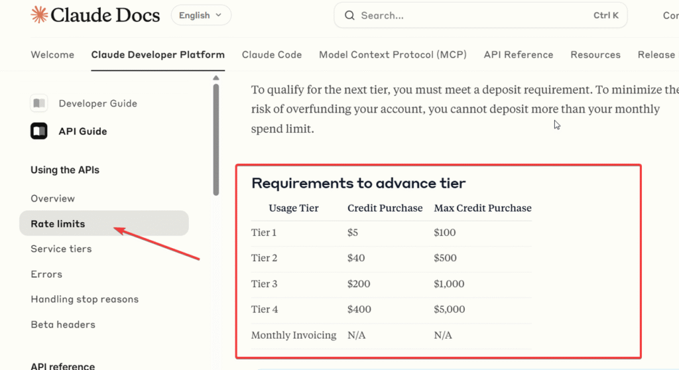Click the Developer Guide book icon
This screenshot has height=370, width=679.
coord(39,103)
